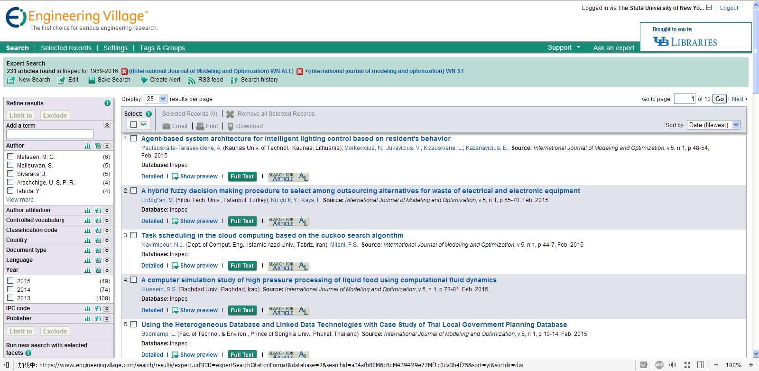View Author bar chart icon
This screenshot has height=371, width=759.
pos(87,146)
